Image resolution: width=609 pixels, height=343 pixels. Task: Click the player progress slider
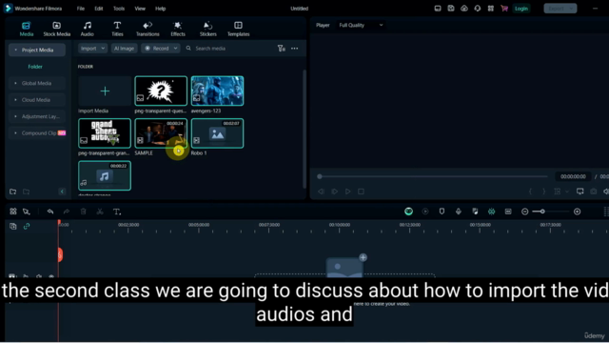(433, 176)
